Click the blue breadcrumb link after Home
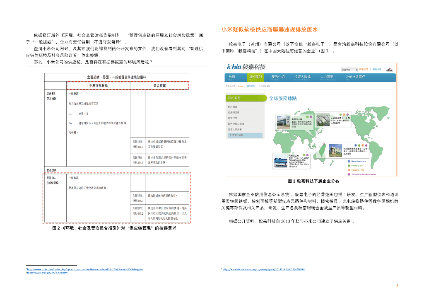424x300 pixels. point(251,86)
